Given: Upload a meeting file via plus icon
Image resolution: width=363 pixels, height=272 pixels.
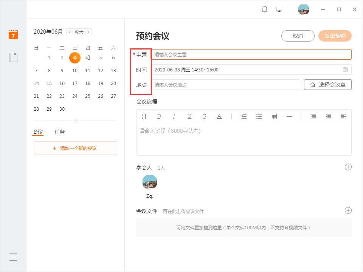Looking at the screenshot, I should (348, 210).
